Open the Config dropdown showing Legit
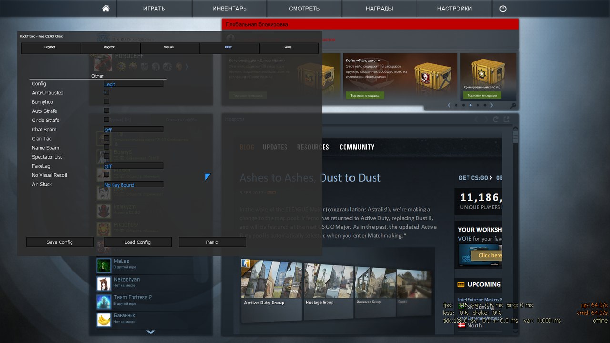610x343 pixels. 133,84
